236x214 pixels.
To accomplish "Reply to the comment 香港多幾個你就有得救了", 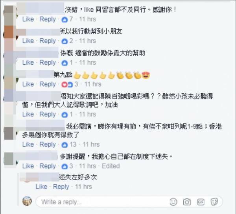I will [48, 145].
